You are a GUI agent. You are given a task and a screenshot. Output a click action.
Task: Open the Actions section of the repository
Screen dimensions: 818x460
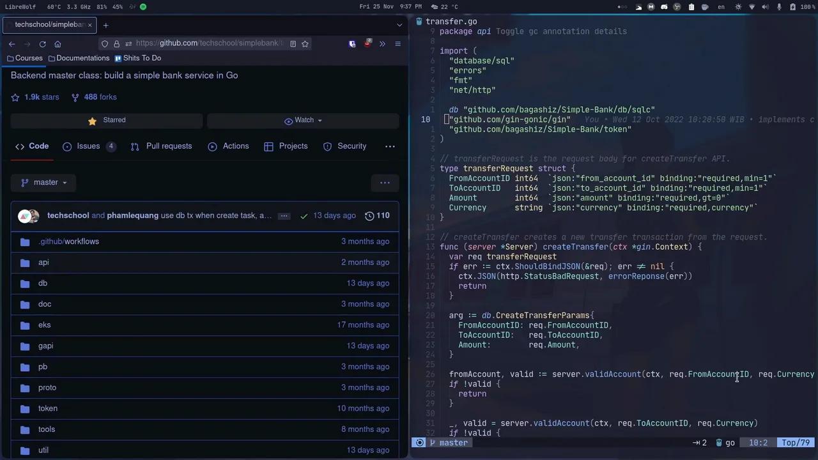point(236,146)
